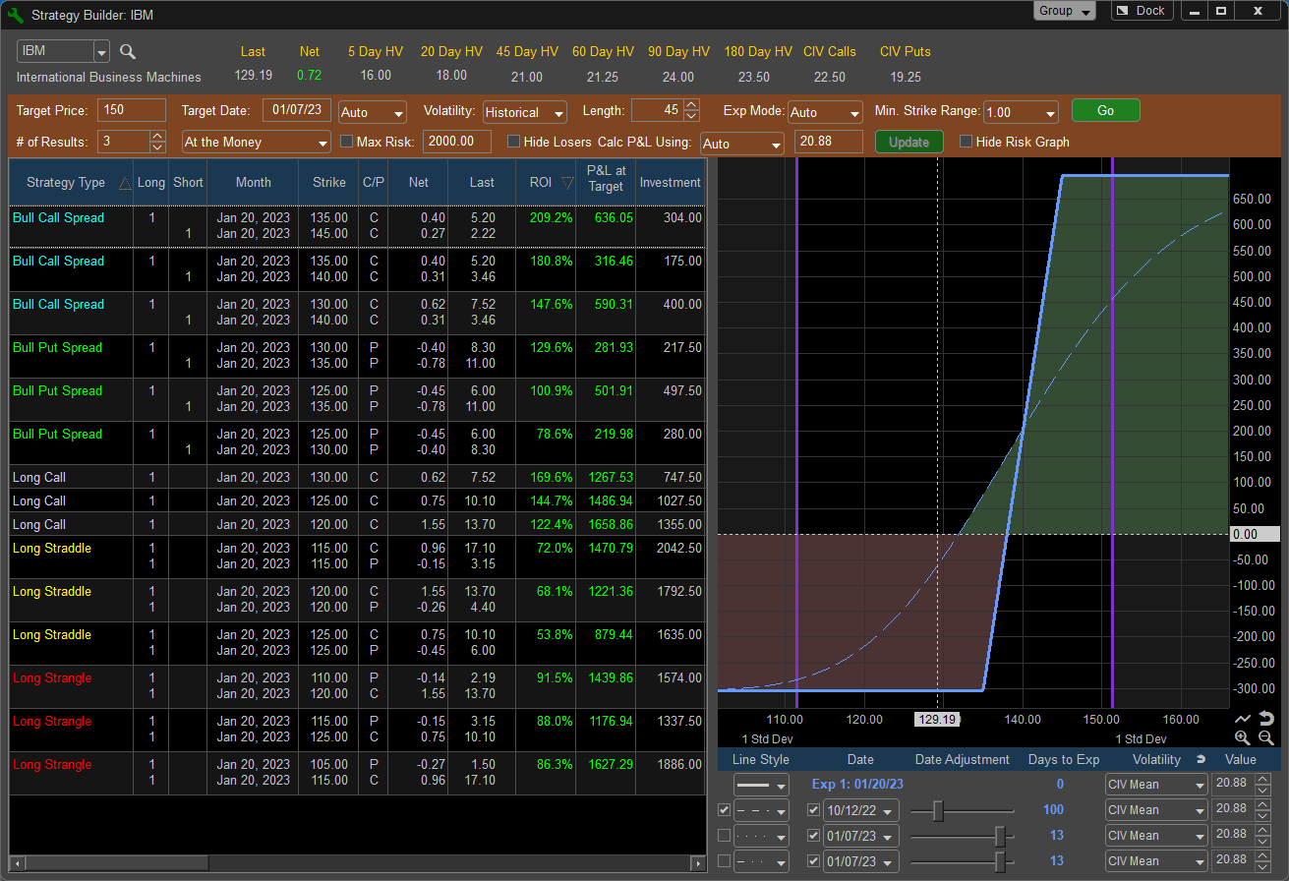Open the Min. Strike Range dropdown
This screenshot has height=881, width=1289.
click(1021, 112)
